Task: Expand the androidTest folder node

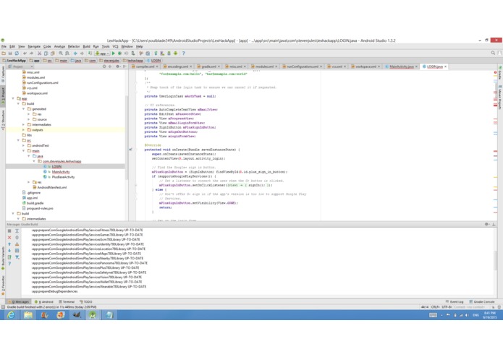Action: click(23, 146)
